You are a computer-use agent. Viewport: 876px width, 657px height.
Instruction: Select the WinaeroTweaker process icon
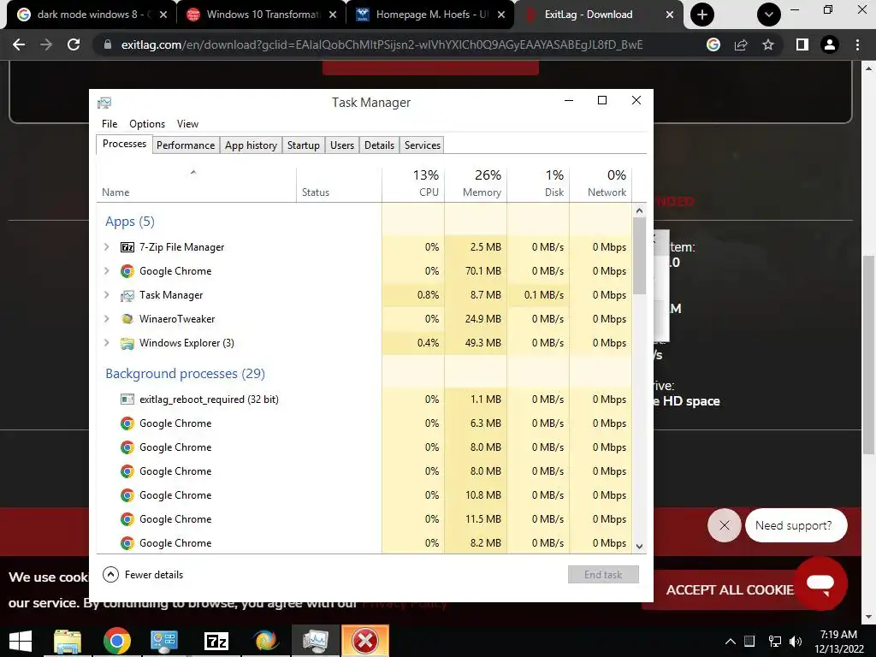click(127, 318)
